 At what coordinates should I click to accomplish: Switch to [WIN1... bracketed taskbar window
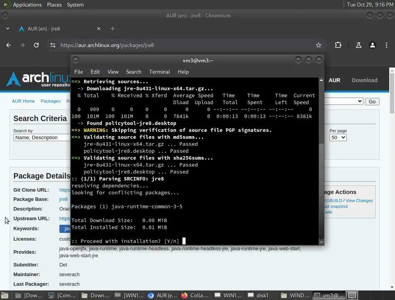(x=129, y=295)
